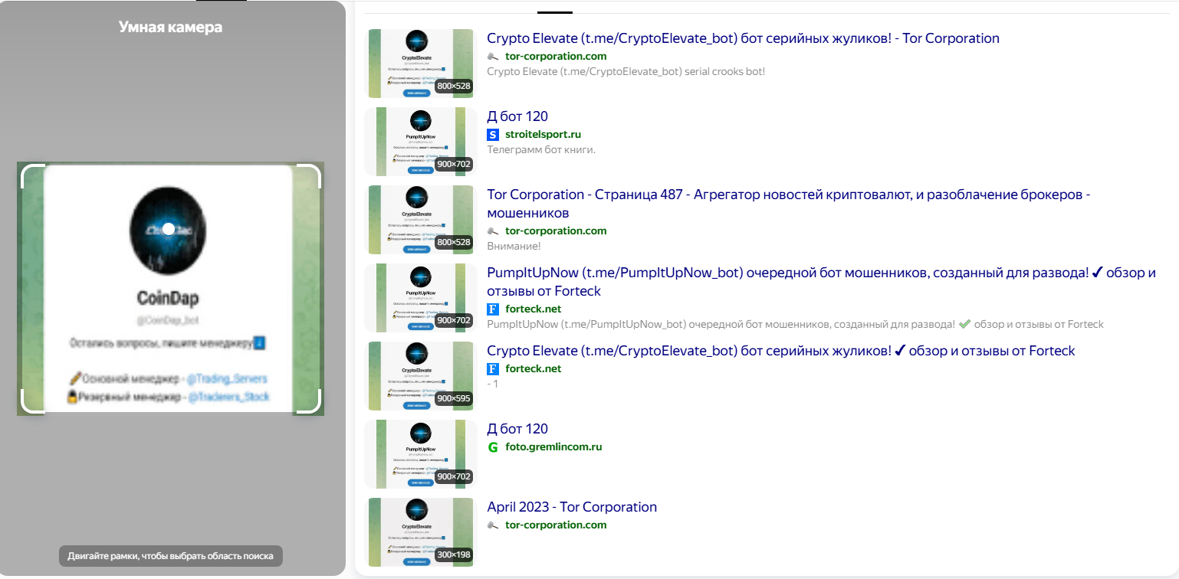The image size is (1179, 579).
Task: Visit forteck.net under the Crypto Elevate Forteck result
Action: click(x=534, y=369)
